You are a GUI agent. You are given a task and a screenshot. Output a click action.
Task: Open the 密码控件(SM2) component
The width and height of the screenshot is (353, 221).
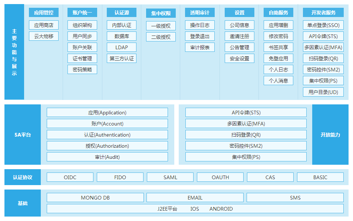pyautogui.click(x=323, y=69)
